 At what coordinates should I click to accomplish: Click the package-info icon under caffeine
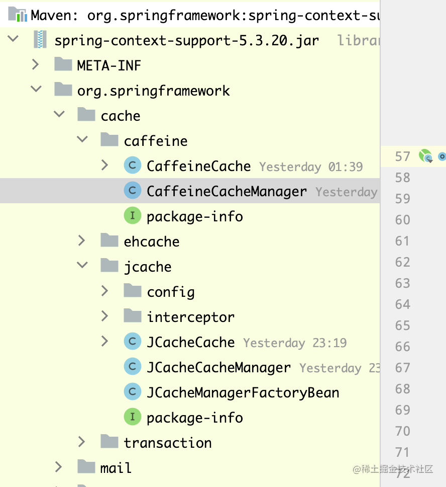pyautogui.click(x=132, y=215)
